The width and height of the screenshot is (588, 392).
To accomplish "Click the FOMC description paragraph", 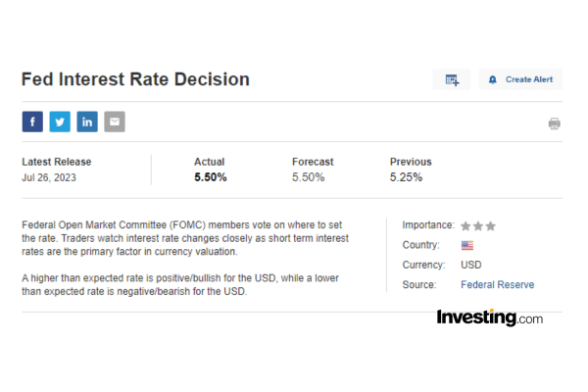I will 185,238.
